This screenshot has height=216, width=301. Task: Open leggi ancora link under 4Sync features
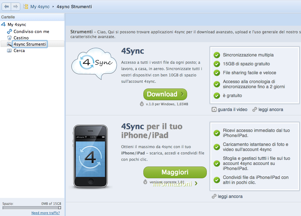coord(271,110)
